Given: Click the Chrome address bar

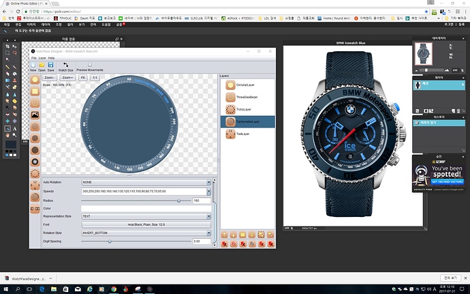Looking at the screenshot, I should [x=225, y=12].
